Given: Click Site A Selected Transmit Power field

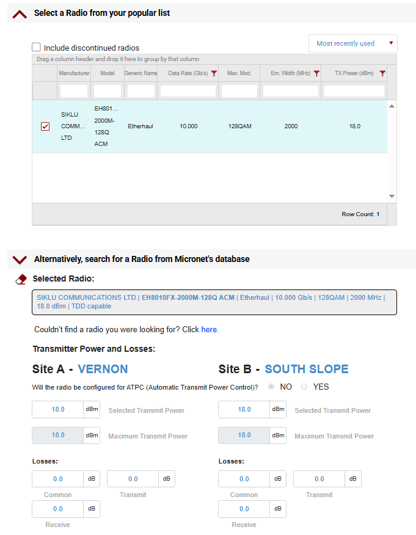Looking at the screenshot, I should 58,410.
